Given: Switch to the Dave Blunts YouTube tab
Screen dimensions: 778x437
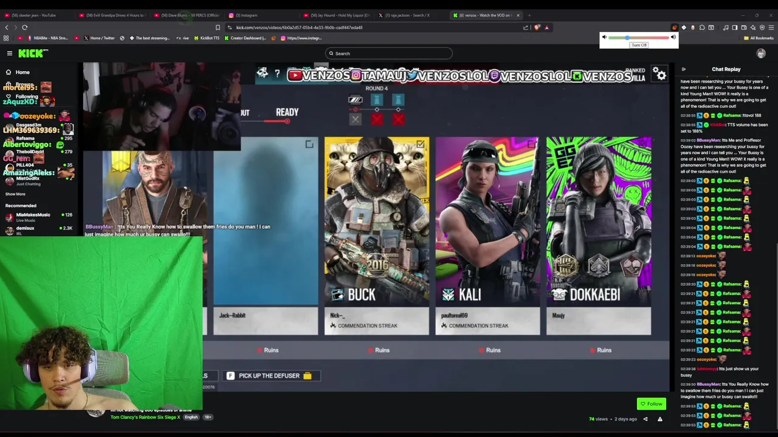Looking at the screenshot, I should click(x=187, y=15).
